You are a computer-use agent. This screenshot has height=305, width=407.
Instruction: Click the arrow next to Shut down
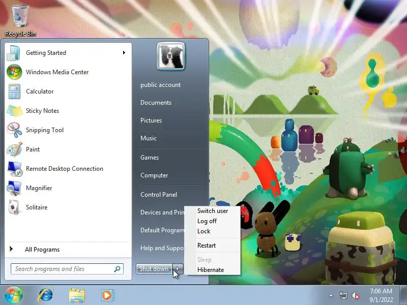178,269
